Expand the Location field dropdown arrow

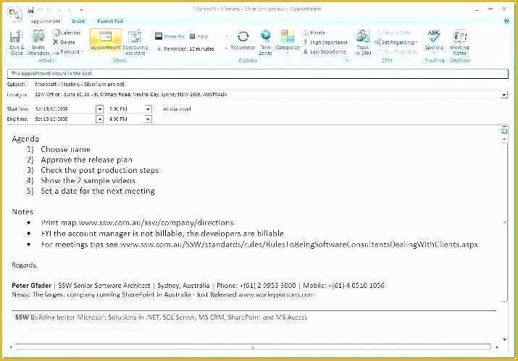[x=504, y=95]
